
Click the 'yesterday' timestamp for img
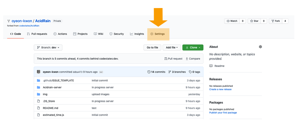(x=194, y=94)
